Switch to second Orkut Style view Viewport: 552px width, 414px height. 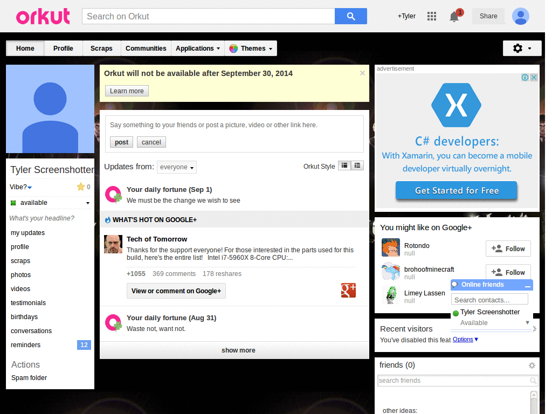(x=357, y=166)
